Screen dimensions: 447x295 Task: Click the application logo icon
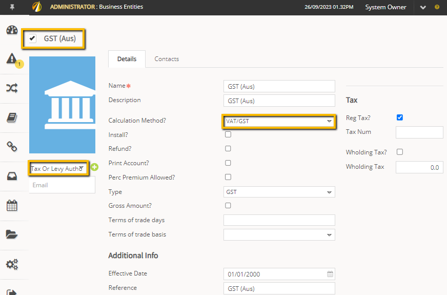click(37, 7)
